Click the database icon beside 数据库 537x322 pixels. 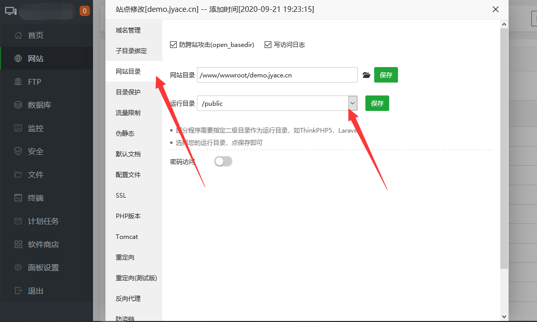(x=18, y=105)
